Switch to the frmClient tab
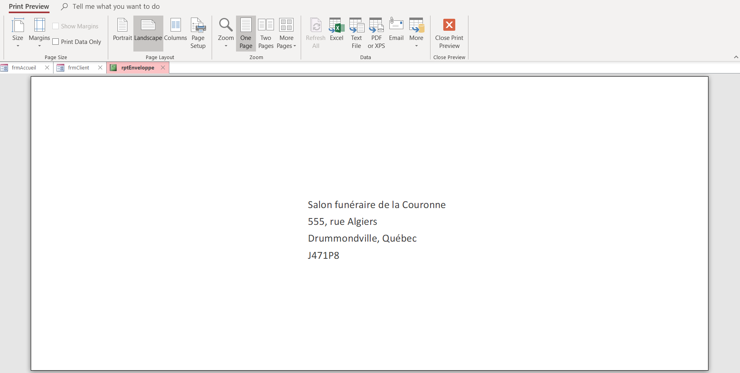The image size is (740, 373). pyautogui.click(x=78, y=68)
